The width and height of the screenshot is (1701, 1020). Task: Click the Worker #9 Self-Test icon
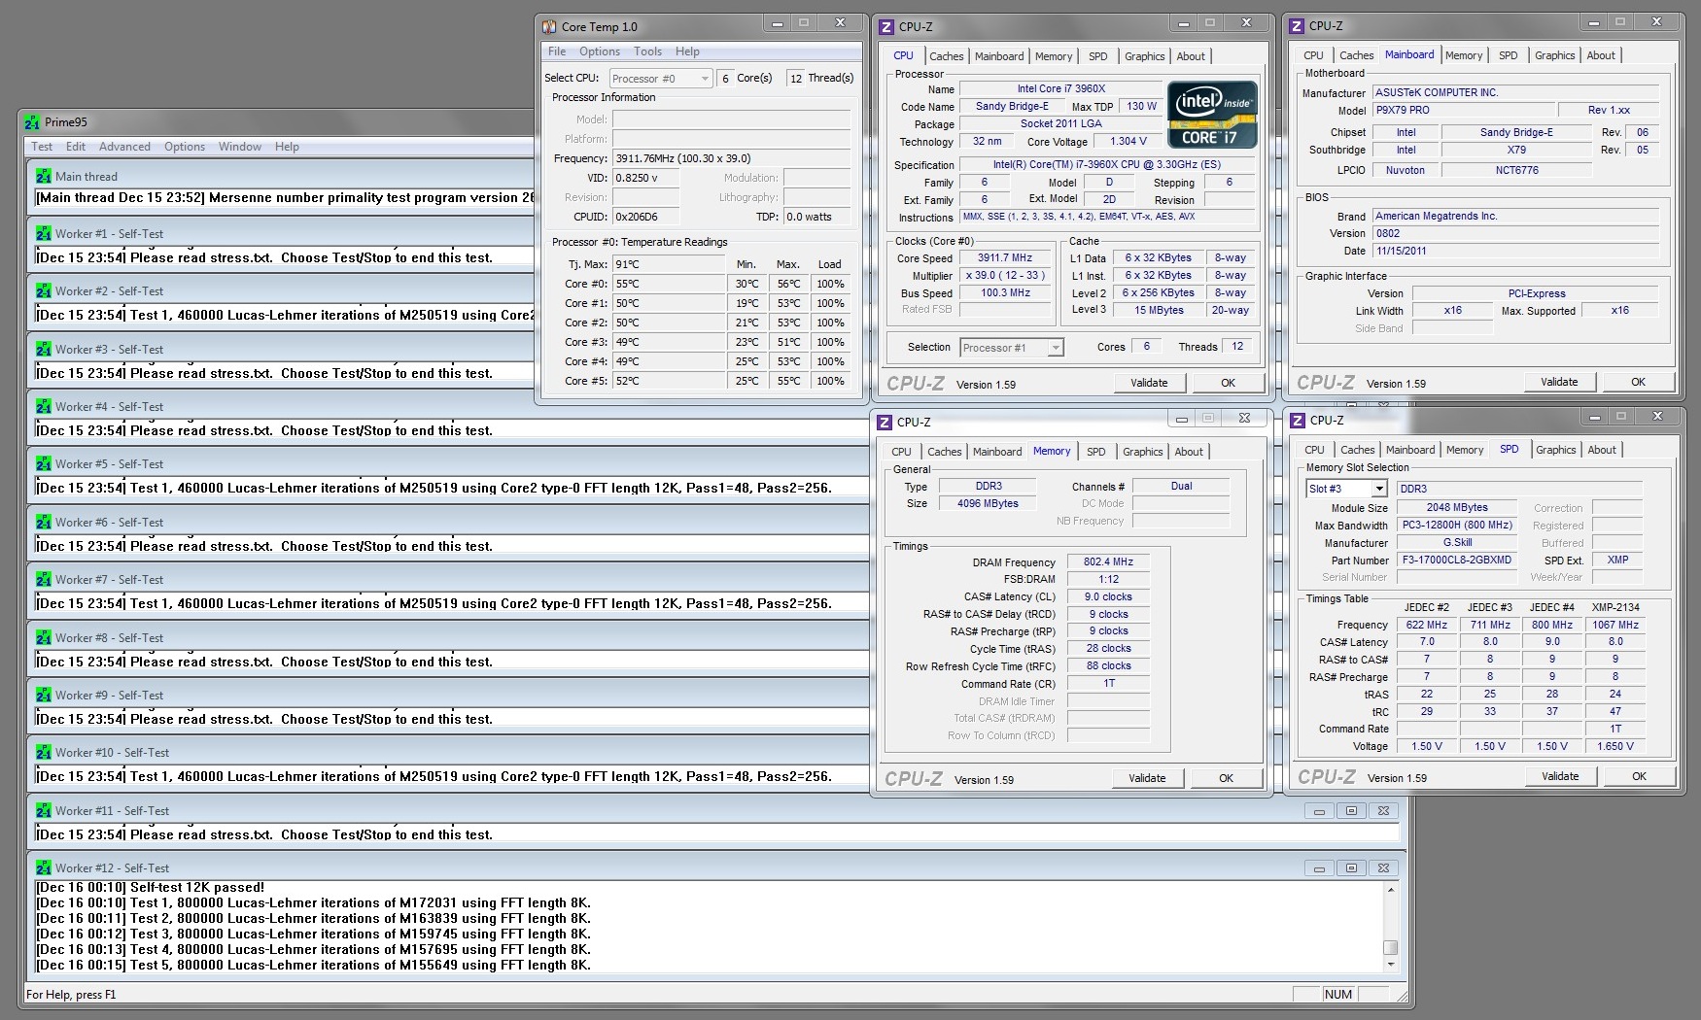click(43, 696)
